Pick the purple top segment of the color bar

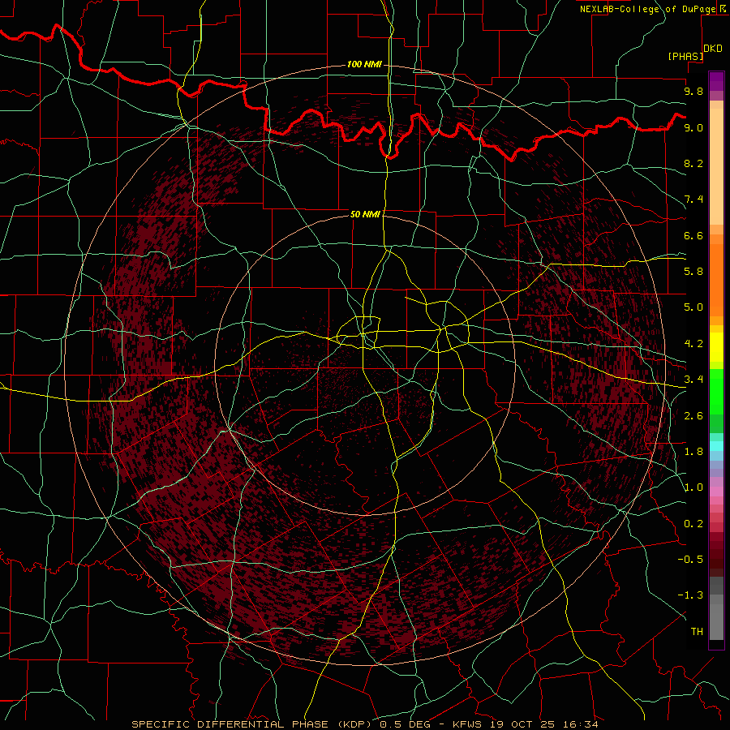[x=716, y=81]
